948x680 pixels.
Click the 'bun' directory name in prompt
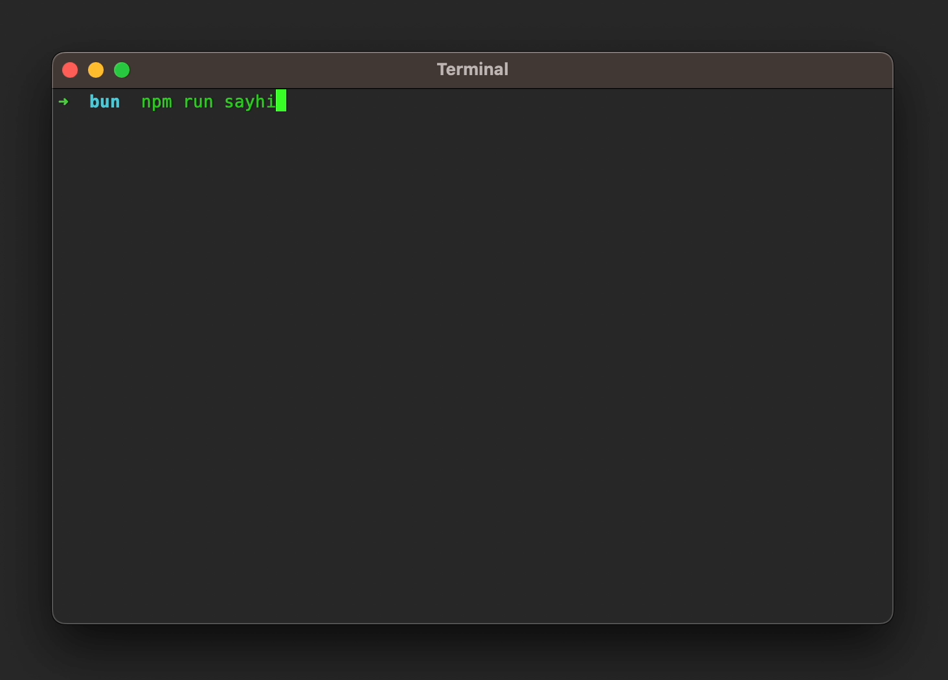[x=105, y=102]
